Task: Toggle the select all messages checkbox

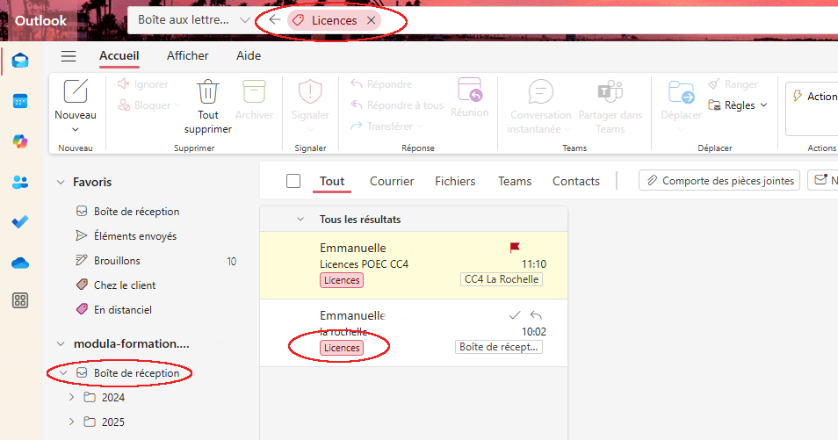Action: coord(293,181)
